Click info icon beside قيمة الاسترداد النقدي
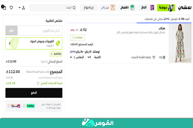 pyautogui.click(x=38, y=83)
